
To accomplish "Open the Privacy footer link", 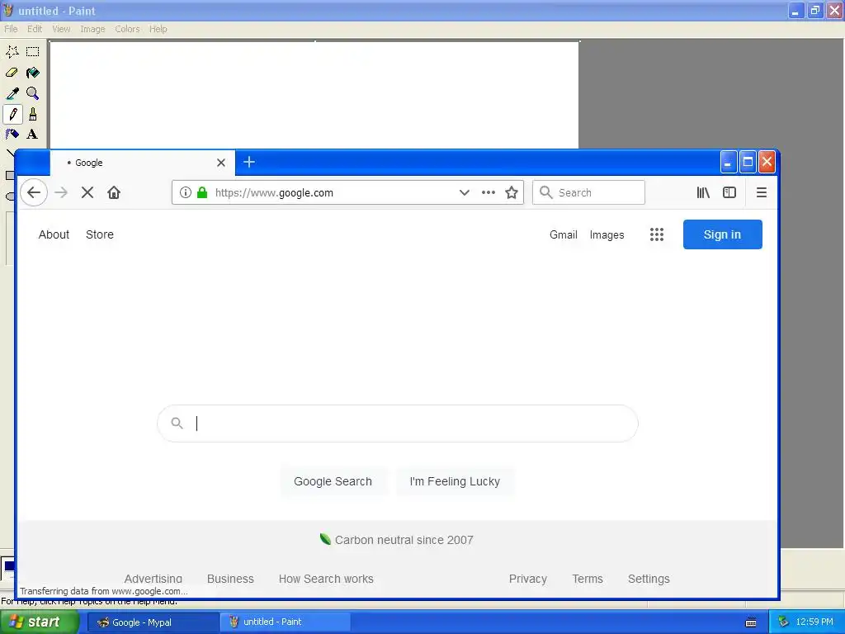I will pos(528,579).
